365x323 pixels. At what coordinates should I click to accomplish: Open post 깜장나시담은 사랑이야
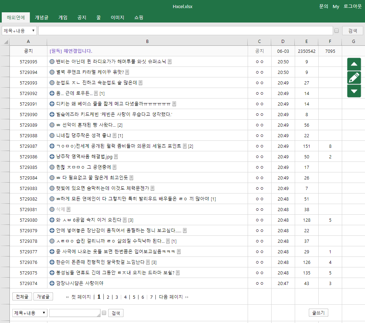pos(80,283)
